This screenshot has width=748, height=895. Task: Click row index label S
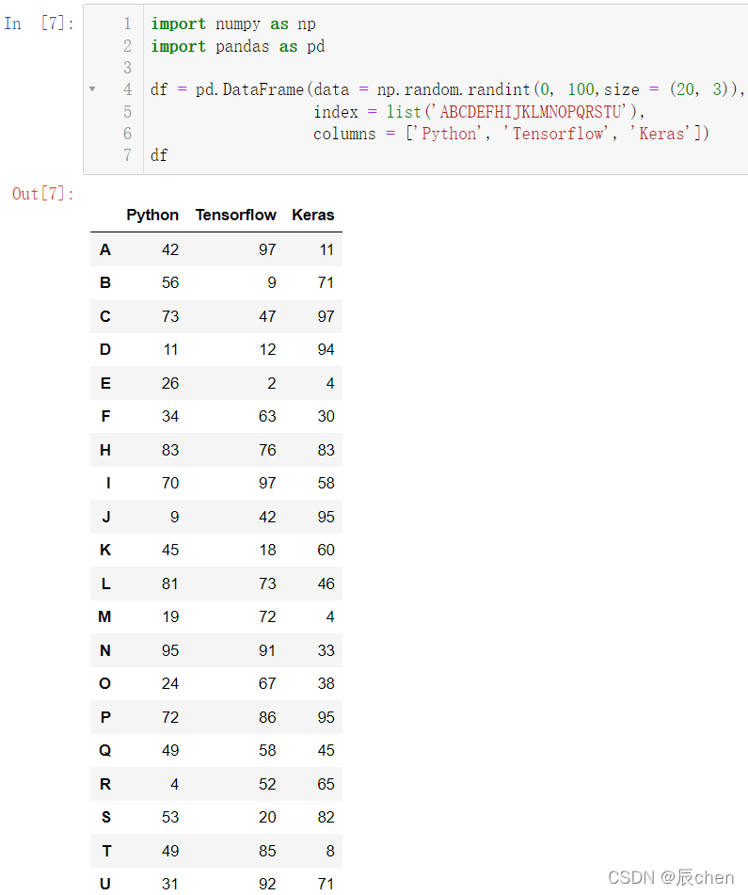tap(105, 817)
